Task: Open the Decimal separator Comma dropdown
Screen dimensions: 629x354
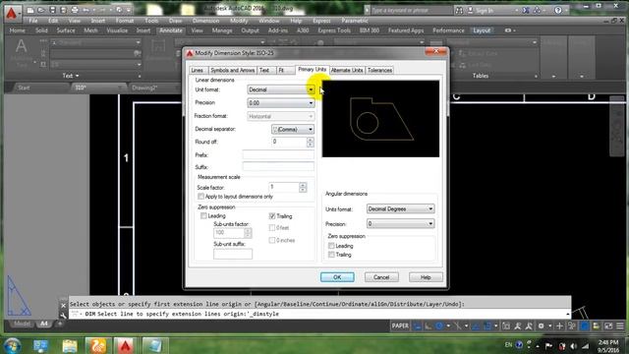Action: coord(293,129)
